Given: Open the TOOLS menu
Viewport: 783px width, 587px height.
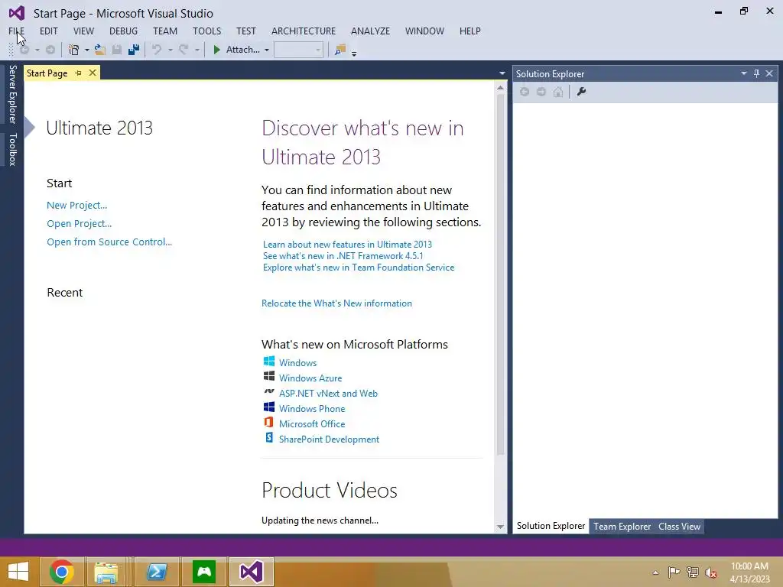Looking at the screenshot, I should pyautogui.click(x=206, y=31).
